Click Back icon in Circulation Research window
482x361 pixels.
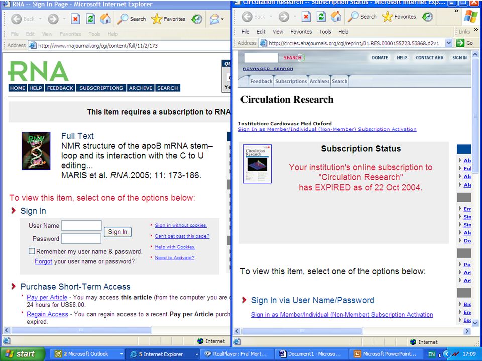pos(247,17)
